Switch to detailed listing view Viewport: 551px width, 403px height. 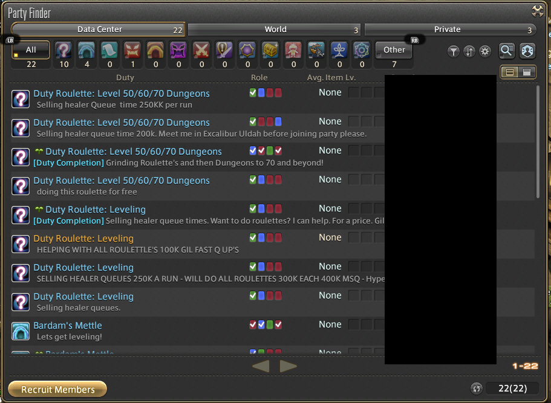[509, 71]
